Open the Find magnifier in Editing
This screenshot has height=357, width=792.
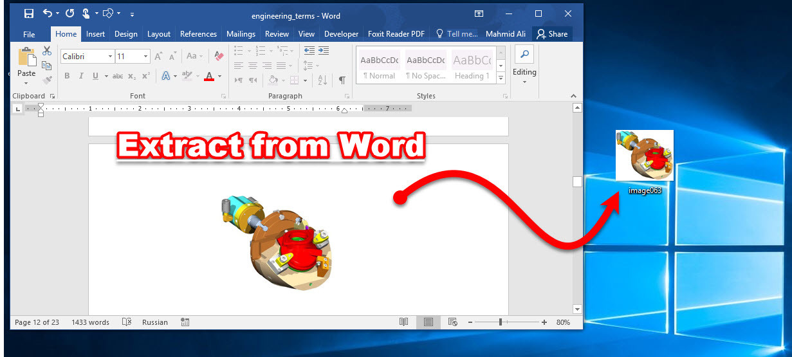[x=524, y=55]
